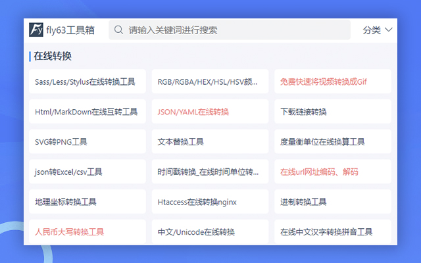Click the search magnifier icon
This screenshot has height=263, width=421.
click(x=118, y=30)
